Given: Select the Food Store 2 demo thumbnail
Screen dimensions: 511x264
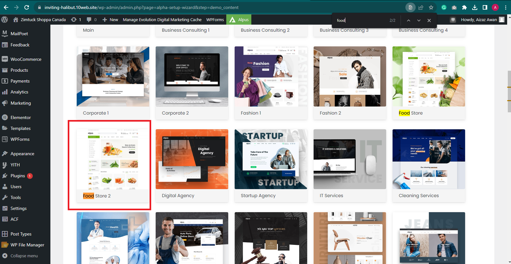Looking at the screenshot, I should [113, 159].
